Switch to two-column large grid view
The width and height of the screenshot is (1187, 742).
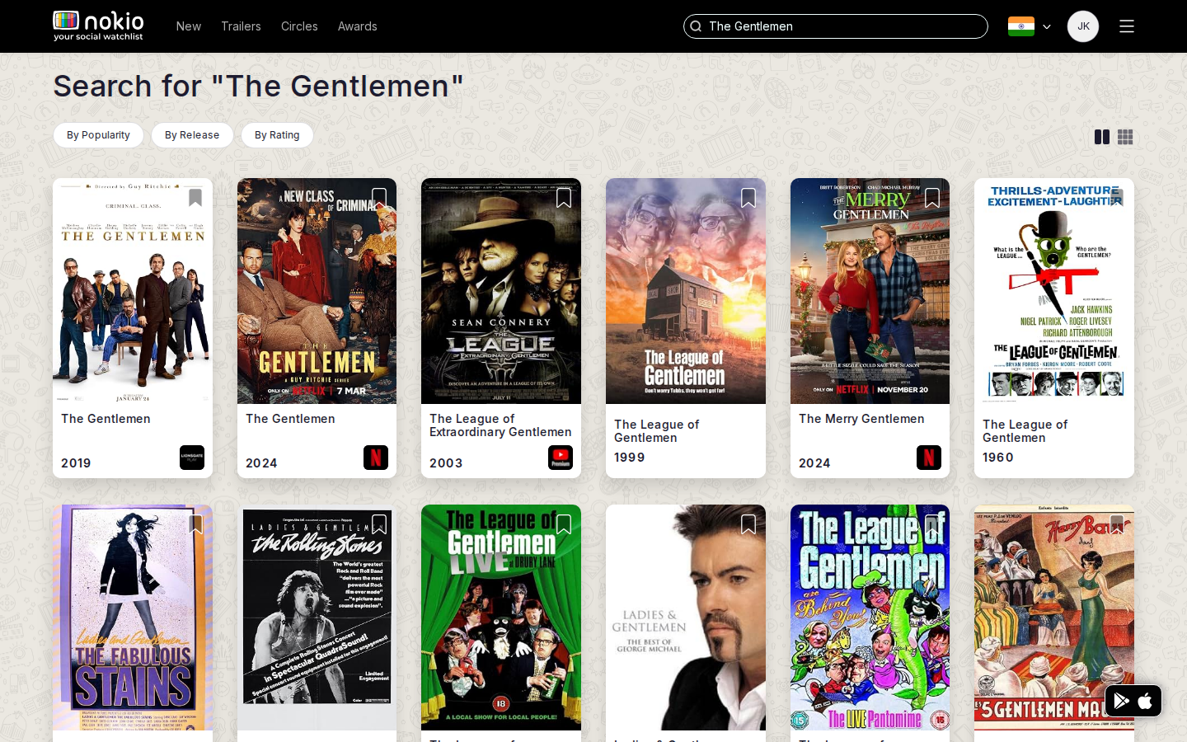[1102, 137]
